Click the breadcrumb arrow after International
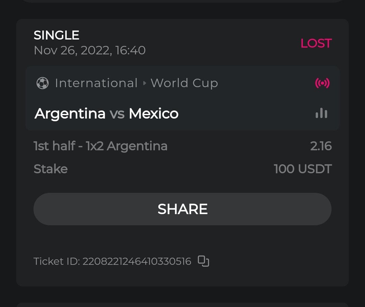Screen dimensions: 365x307 tap(144, 83)
